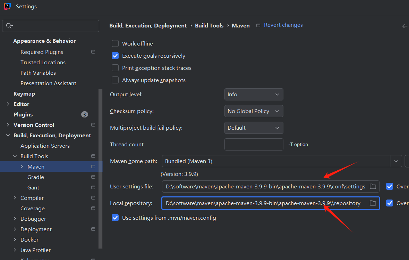
Task: Open Trusted Locations settings
Action: click(x=43, y=63)
